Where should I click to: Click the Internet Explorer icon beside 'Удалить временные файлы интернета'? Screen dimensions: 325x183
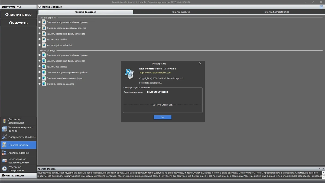pos(44,34)
